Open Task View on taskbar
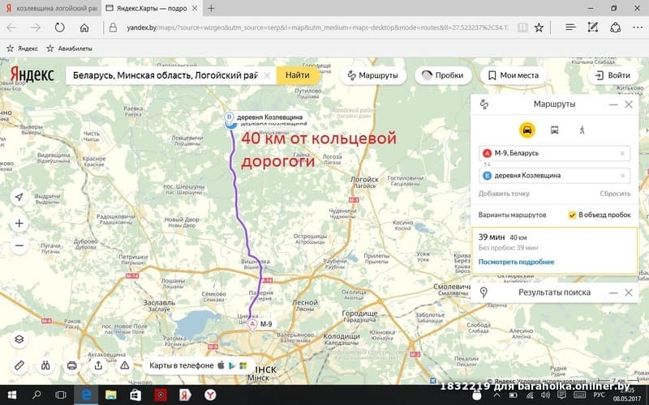Screen dimensions: 649x405 [61, 395]
